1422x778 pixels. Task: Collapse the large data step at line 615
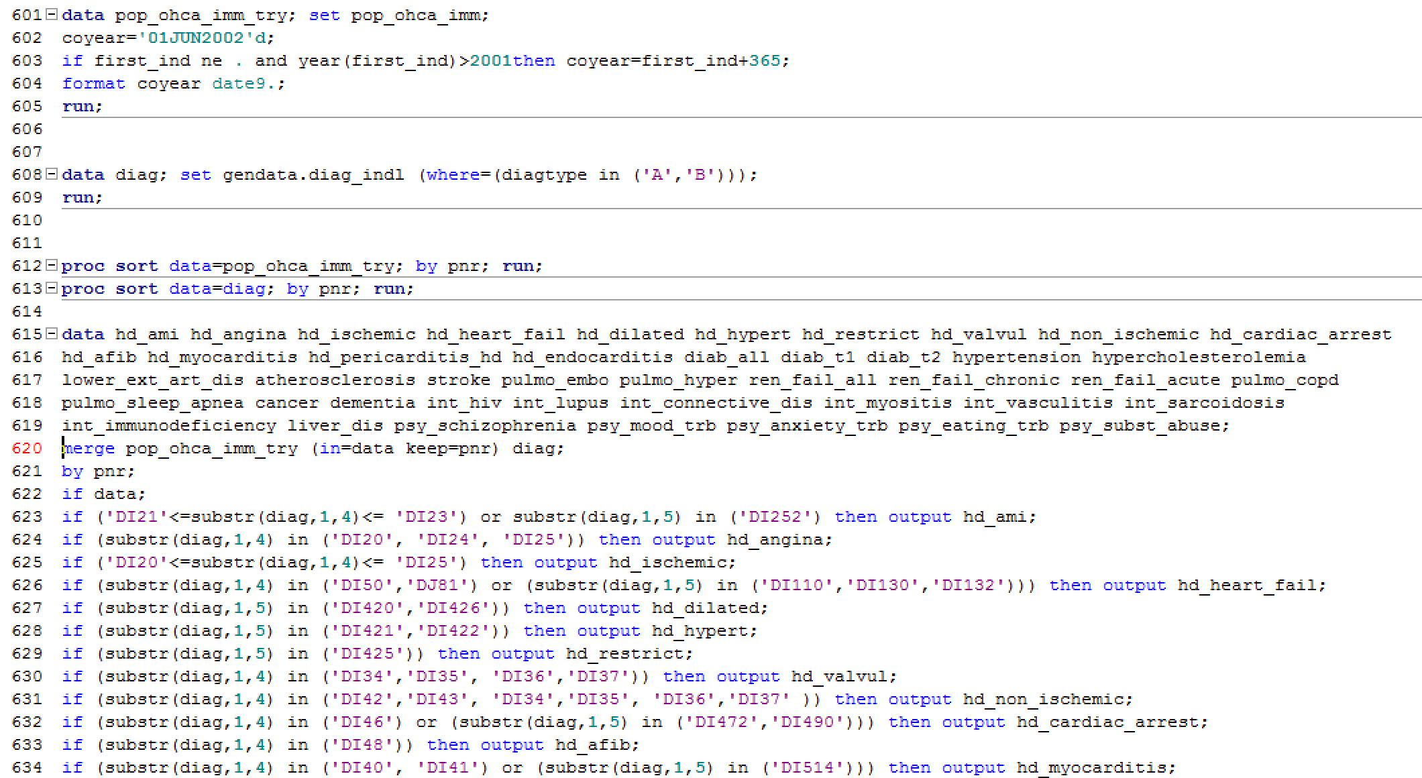click(x=52, y=334)
